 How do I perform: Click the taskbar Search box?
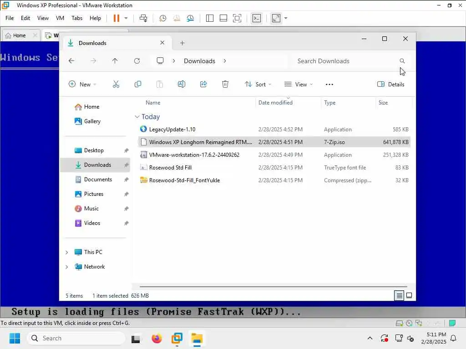tap(76, 338)
